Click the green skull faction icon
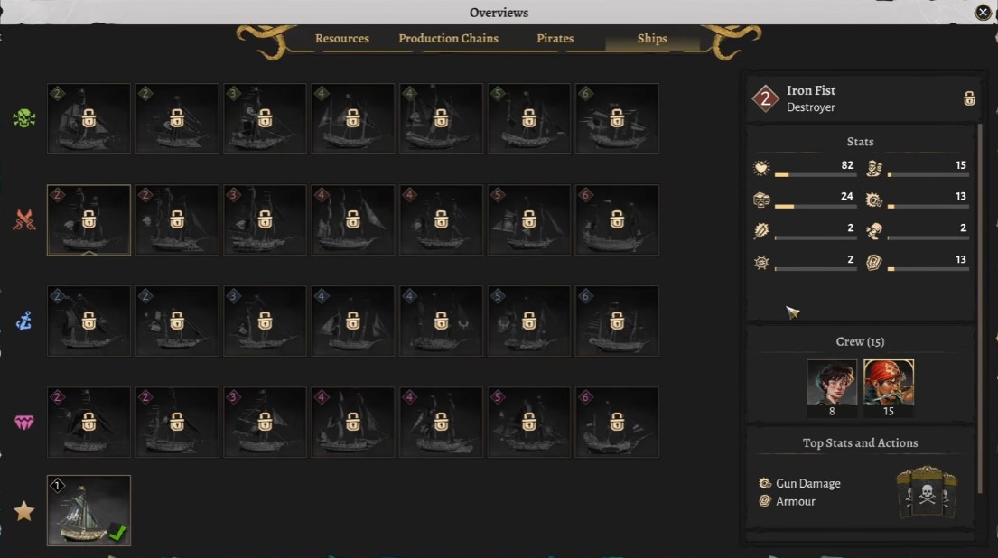Image resolution: width=998 pixels, height=558 pixels. click(24, 118)
